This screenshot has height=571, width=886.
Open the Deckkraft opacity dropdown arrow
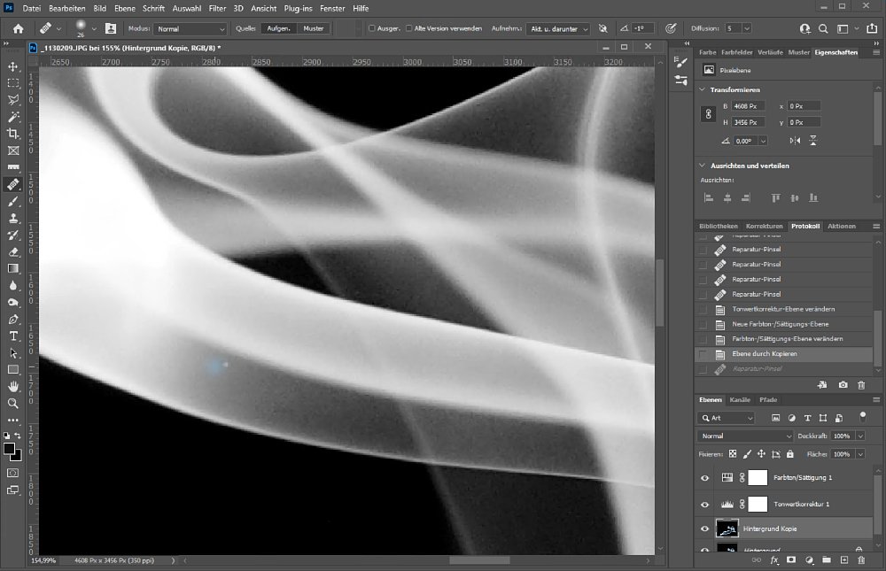pyautogui.click(x=862, y=436)
